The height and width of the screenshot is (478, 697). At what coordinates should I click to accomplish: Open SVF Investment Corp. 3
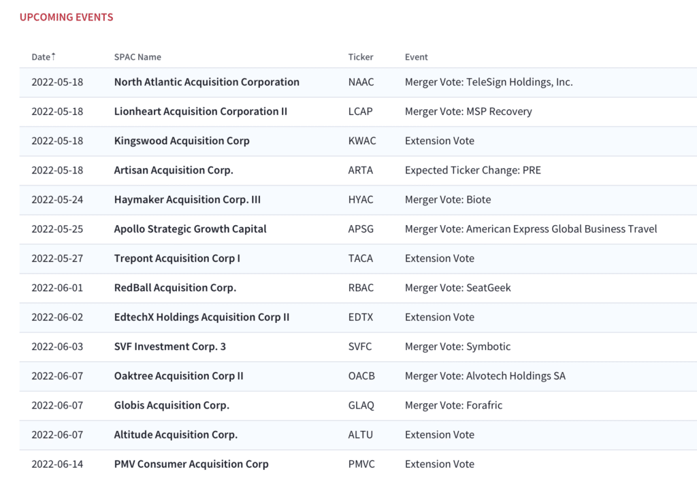(169, 346)
